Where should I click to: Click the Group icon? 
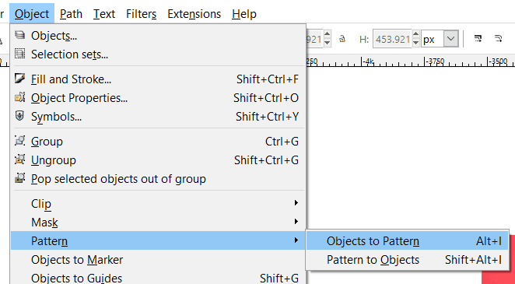pyautogui.click(x=20, y=141)
